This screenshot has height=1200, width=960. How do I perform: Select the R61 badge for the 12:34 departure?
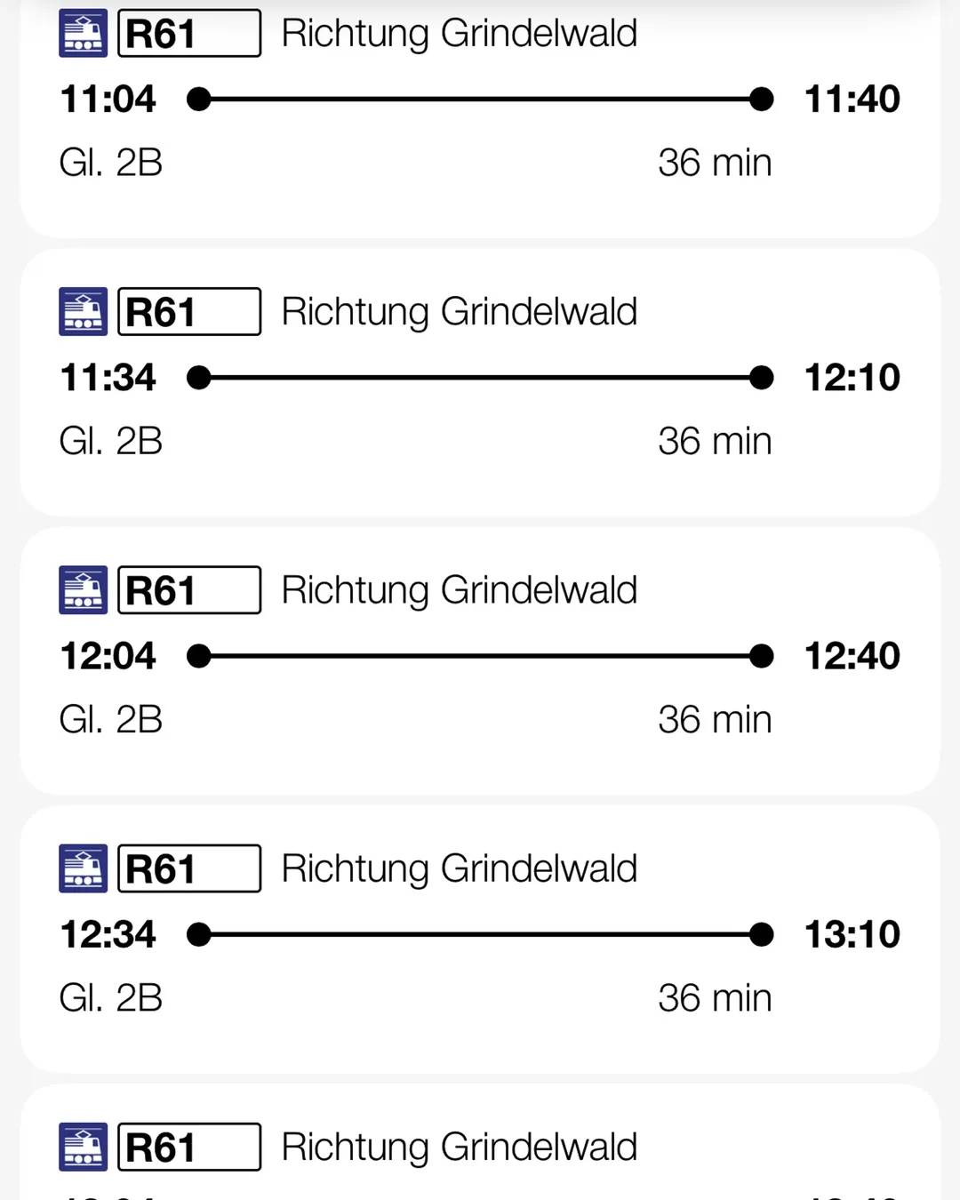coord(189,868)
